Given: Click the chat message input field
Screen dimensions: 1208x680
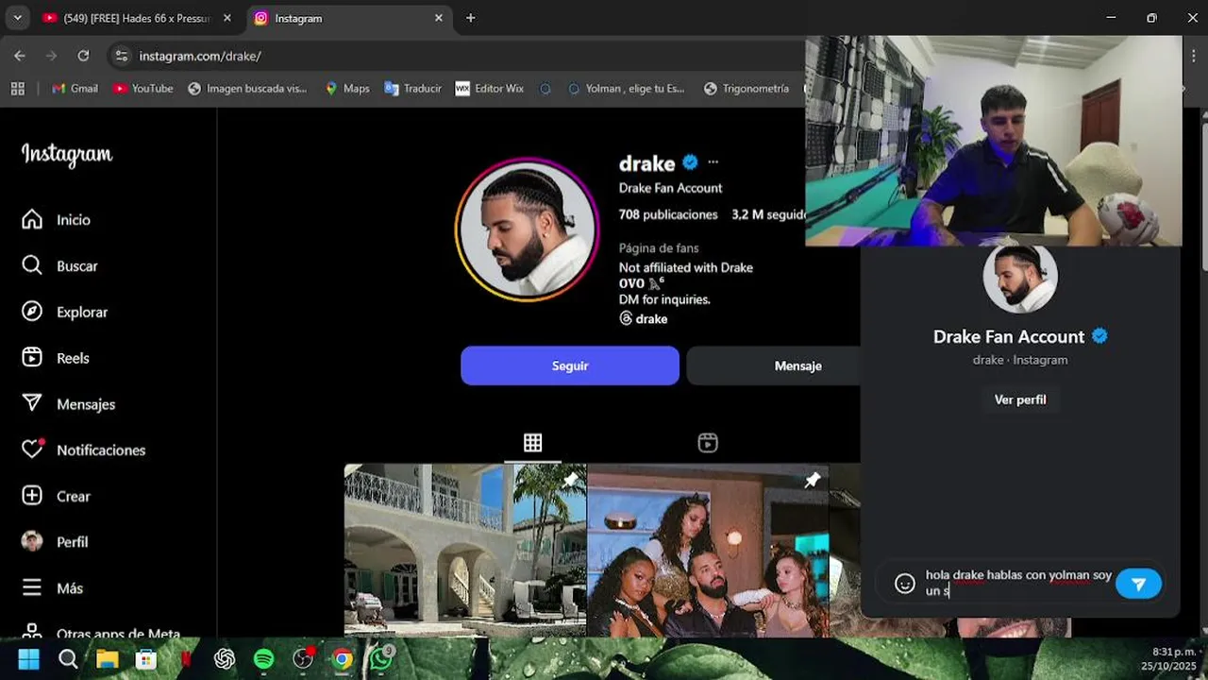Looking at the screenshot, I should (x=1017, y=583).
